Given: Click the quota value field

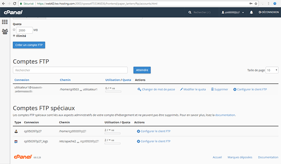Looking at the screenshot, I should click(24, 30).
